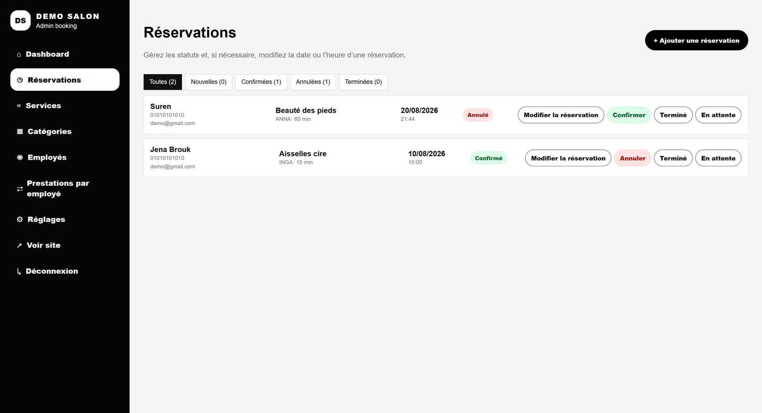Click the service Beauté des pieds
Screen dimensions: 762x413
306,110
